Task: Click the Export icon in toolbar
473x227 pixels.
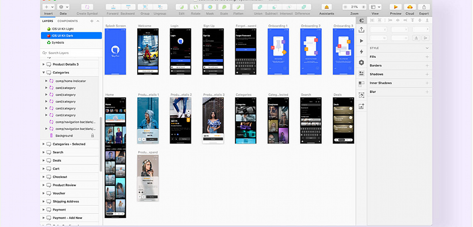Action: (x=424, y=7)
